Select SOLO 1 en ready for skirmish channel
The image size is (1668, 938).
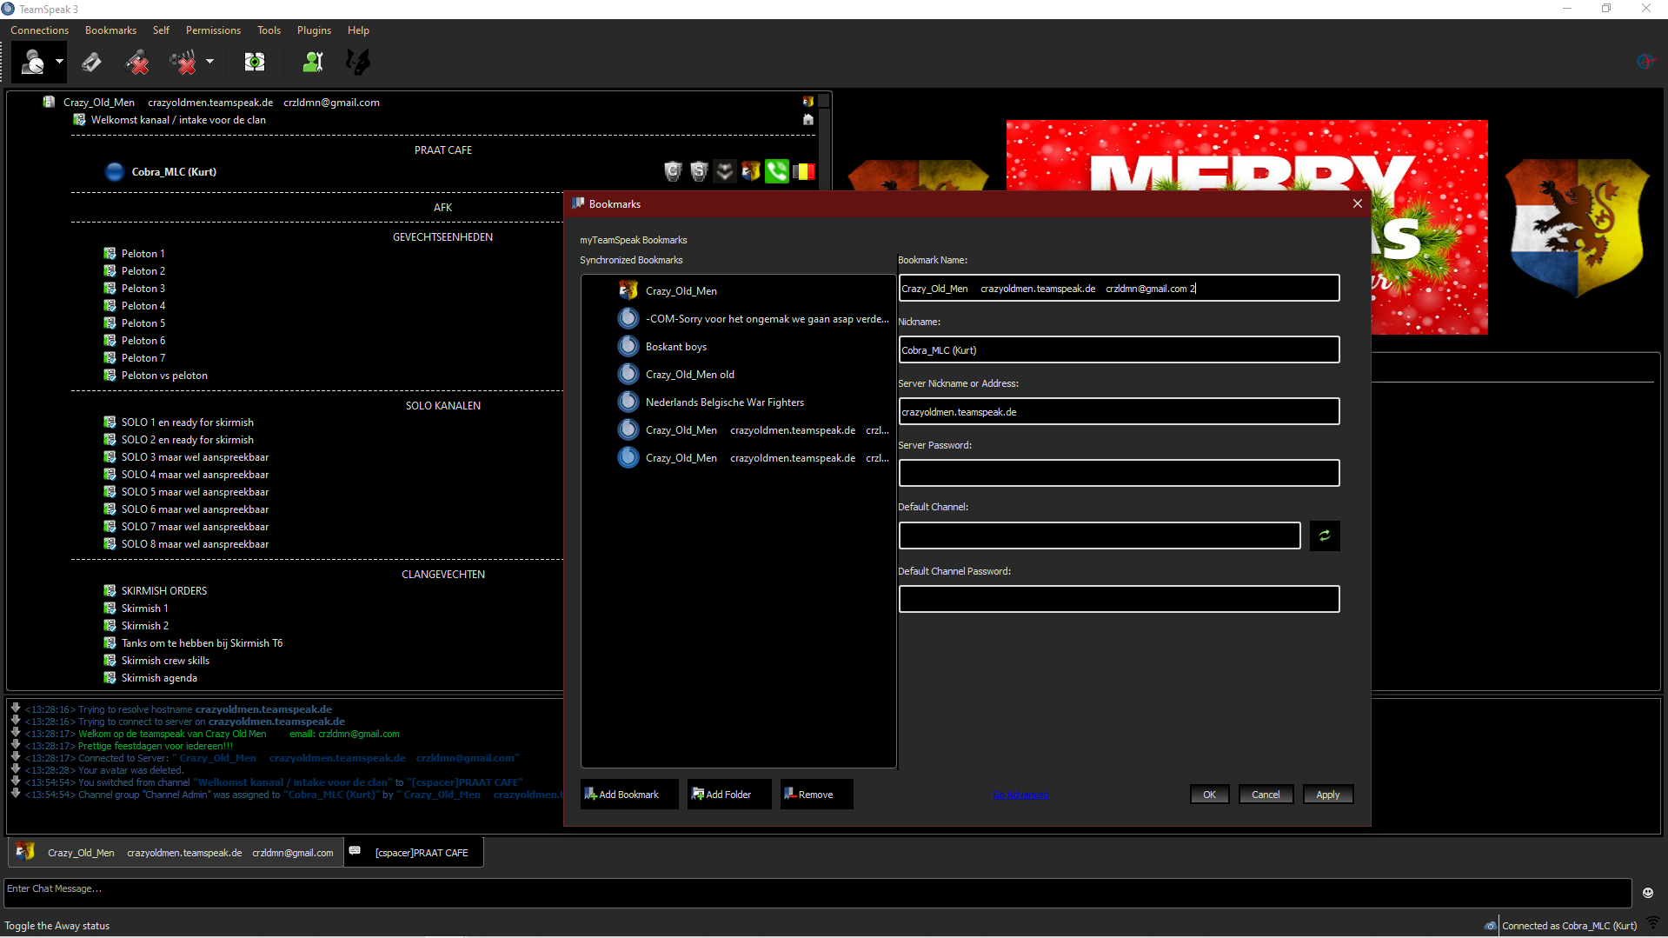187,422
